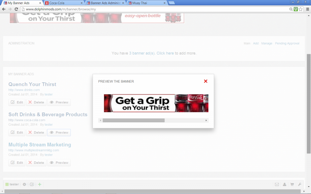Open the mail envelope icon in bottom toolbar

pos(277,184)
